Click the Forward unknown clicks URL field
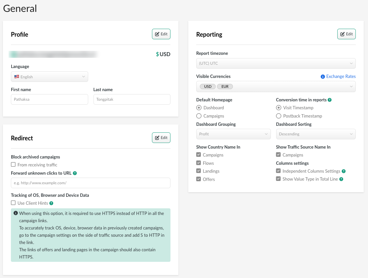The width and height of the screenshot is (368, 278). (x=91, y=183)
